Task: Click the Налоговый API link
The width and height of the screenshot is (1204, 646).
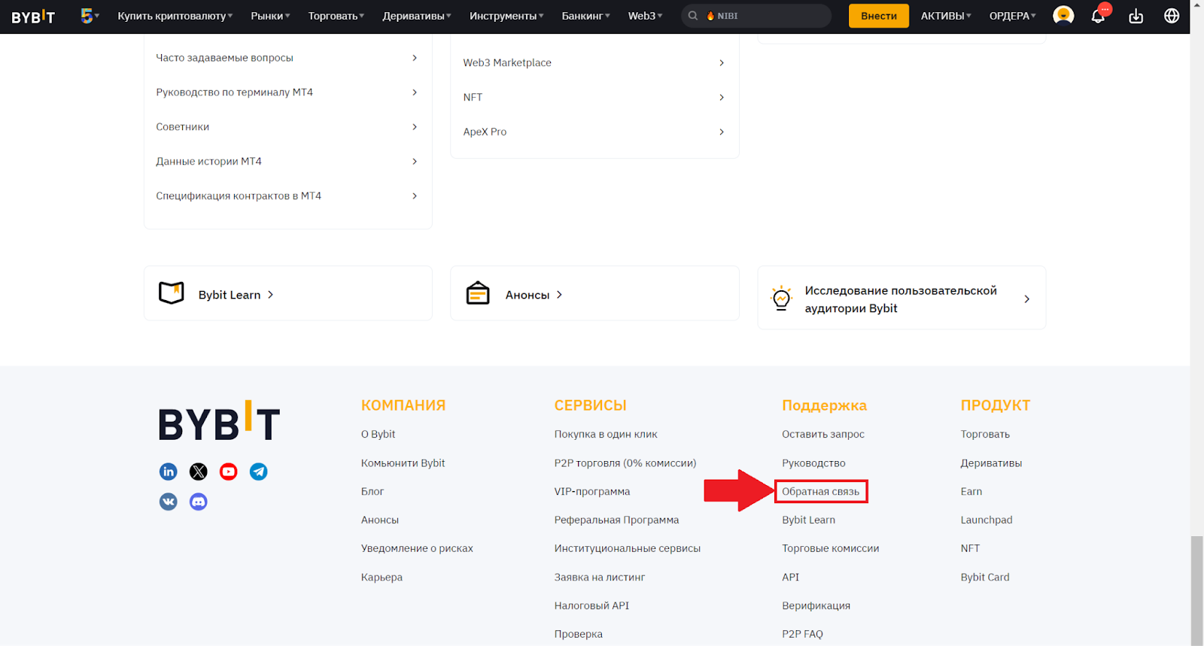Action: (x=591, y=606)
